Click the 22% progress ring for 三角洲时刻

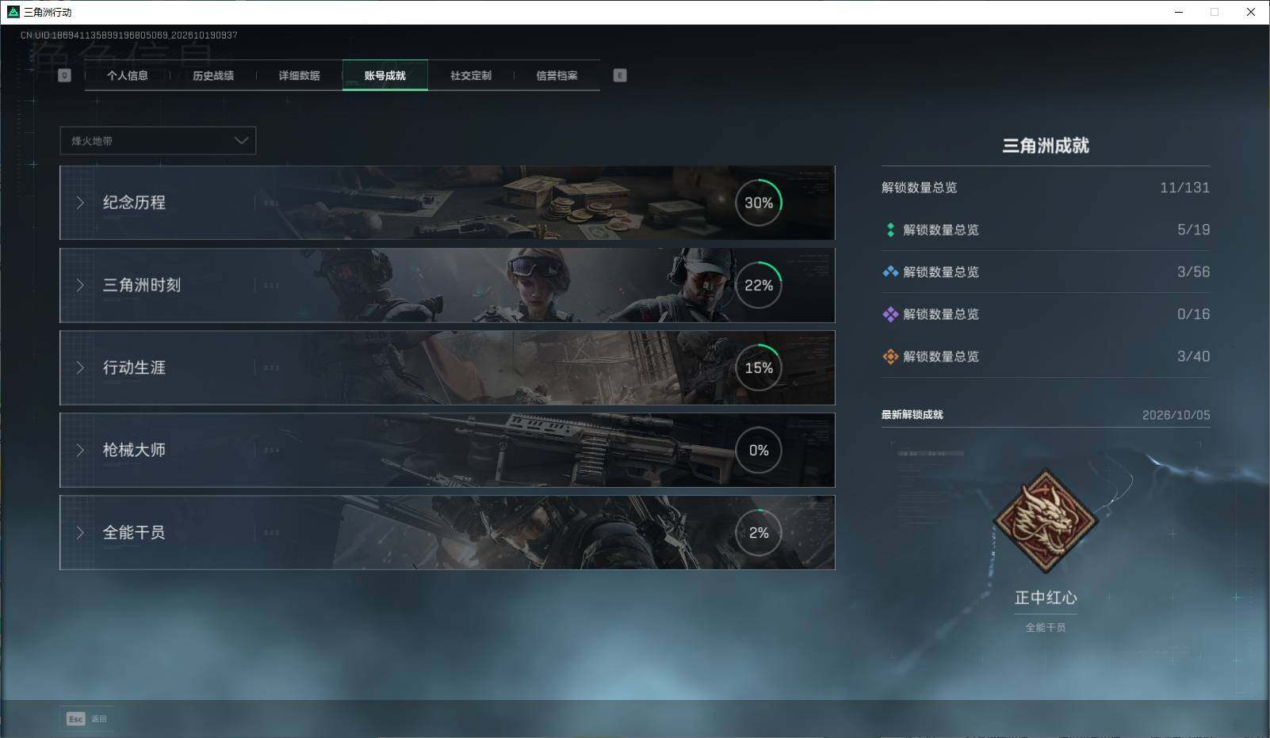(x=759, y=285)
